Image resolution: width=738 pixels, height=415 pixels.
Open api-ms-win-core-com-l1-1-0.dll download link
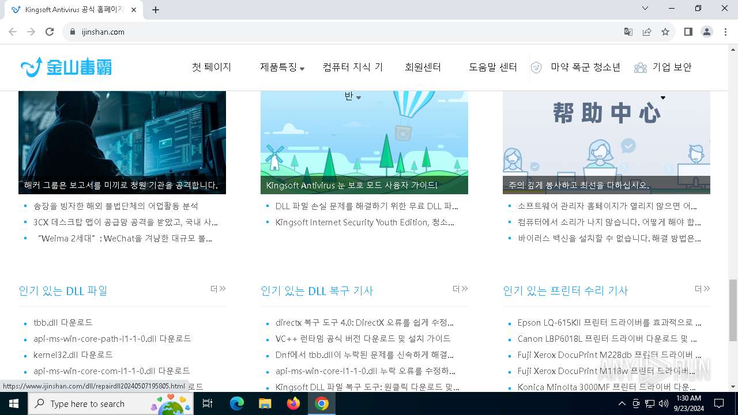[112, 371]
